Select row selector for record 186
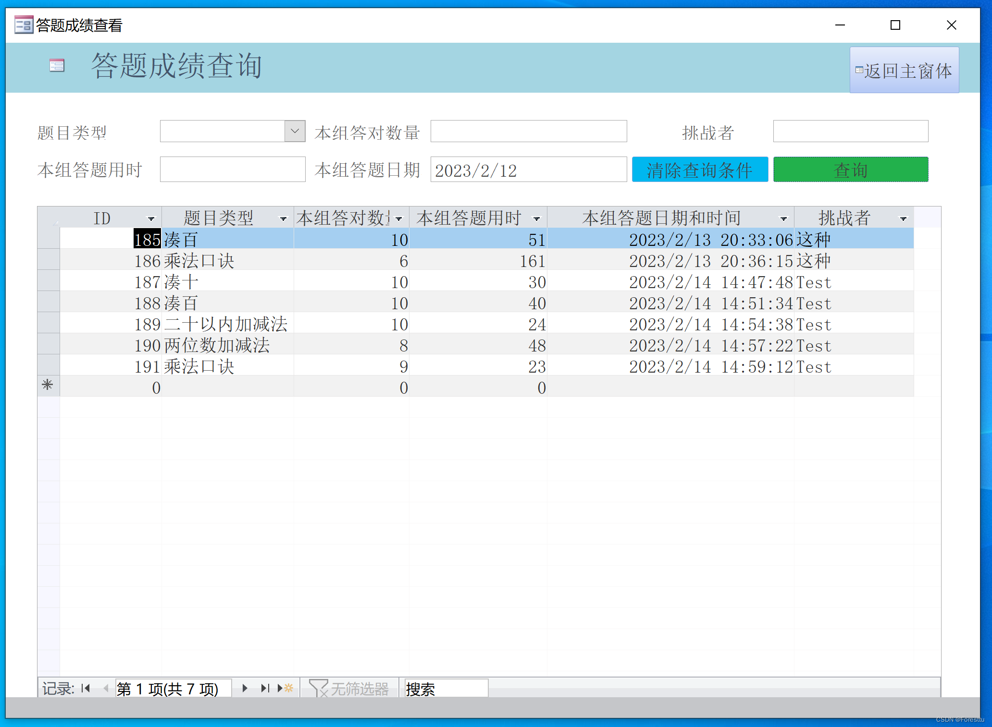 [49, 259]
